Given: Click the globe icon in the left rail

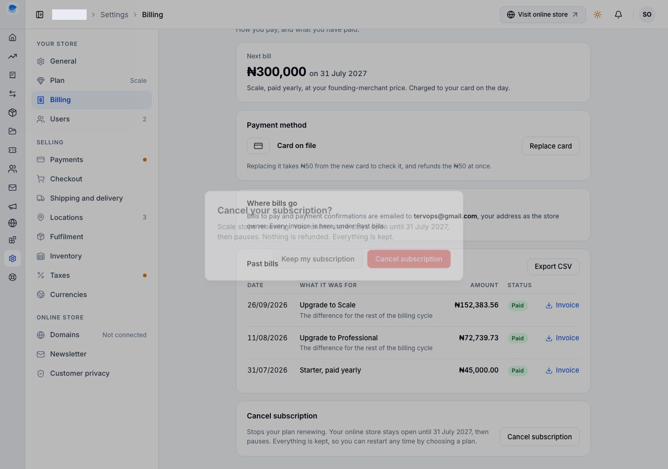Looking at the screenshot, I should [x=13, y=223].
